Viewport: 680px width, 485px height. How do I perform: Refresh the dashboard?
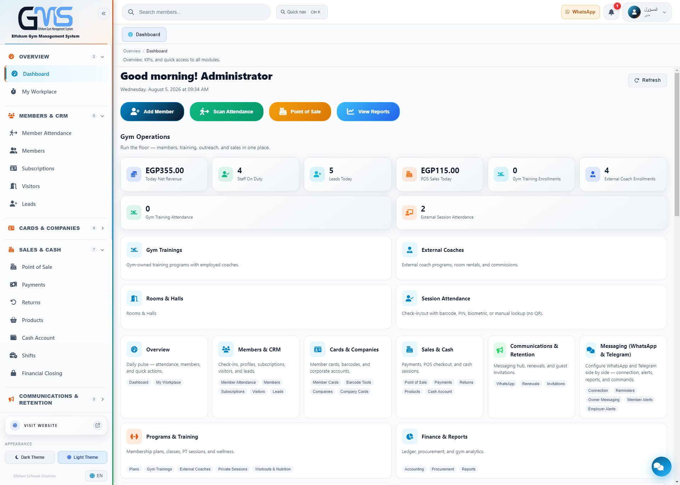(647, 80)
